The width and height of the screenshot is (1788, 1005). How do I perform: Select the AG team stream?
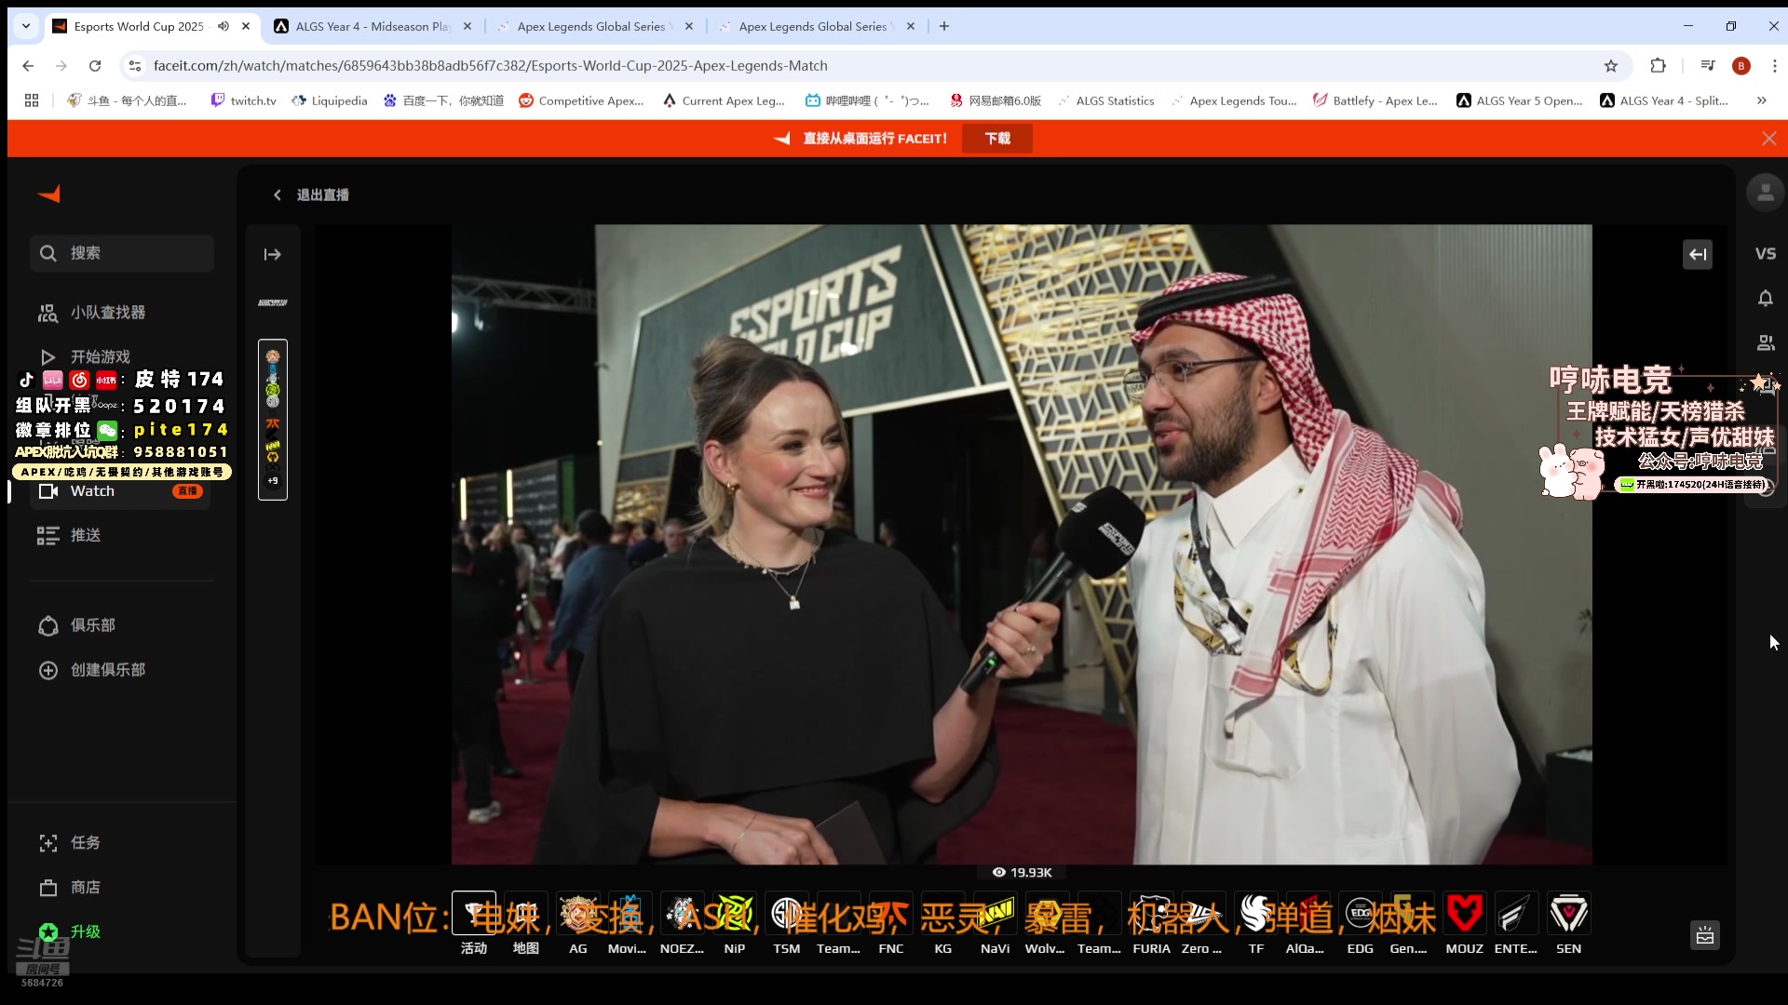[x=577, y=924]
